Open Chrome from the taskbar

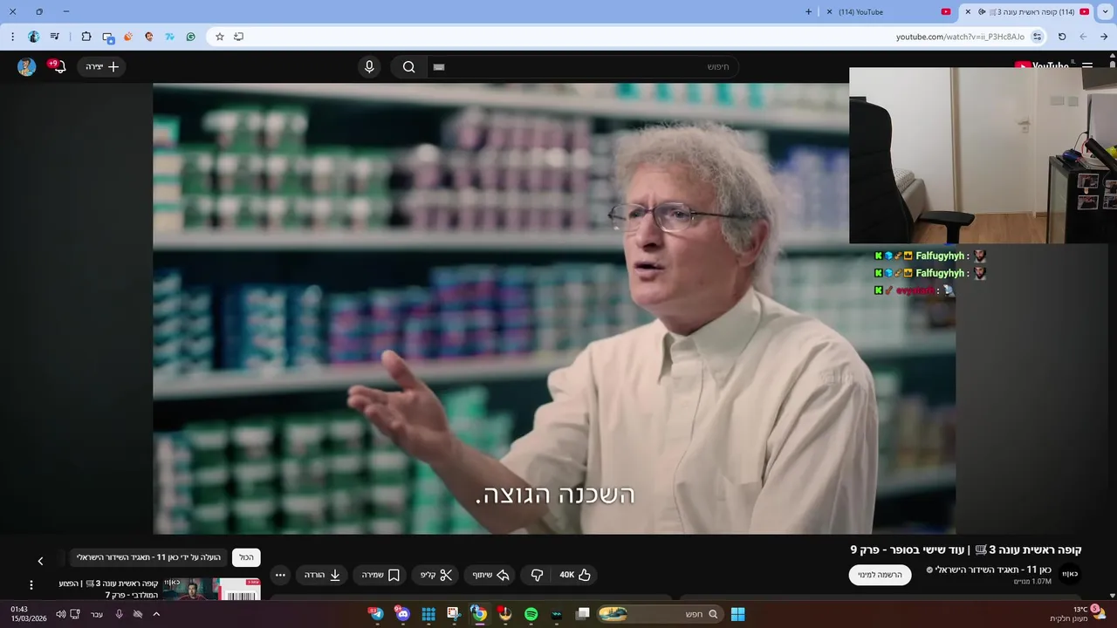point(479,614)
